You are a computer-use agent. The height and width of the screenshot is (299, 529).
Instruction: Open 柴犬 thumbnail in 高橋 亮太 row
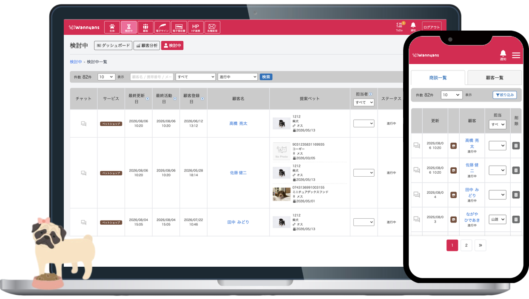click(x=282, y=124)
